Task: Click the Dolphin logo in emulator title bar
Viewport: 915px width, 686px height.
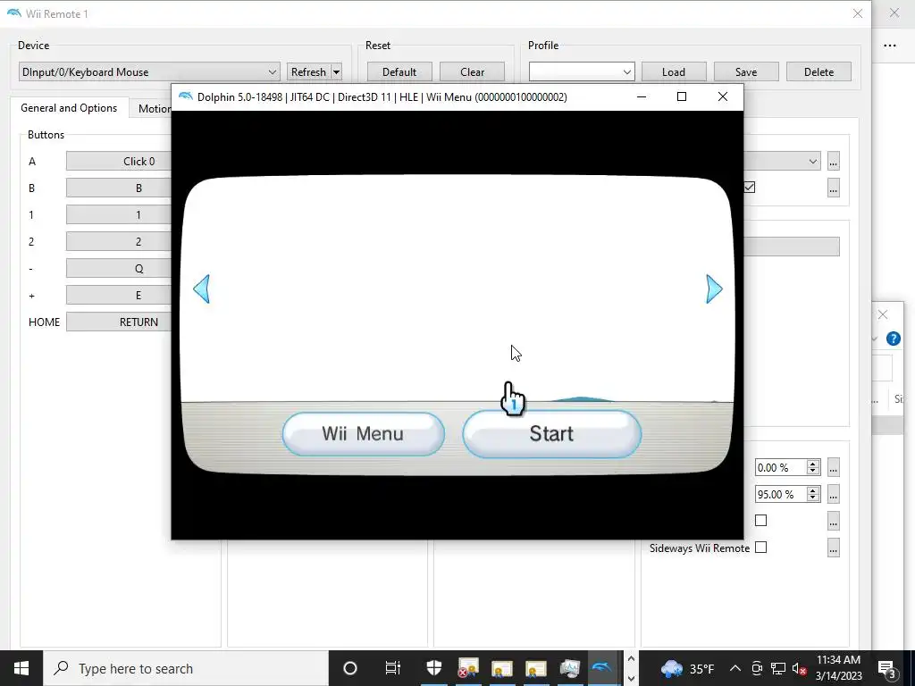Action: [186, 96]
